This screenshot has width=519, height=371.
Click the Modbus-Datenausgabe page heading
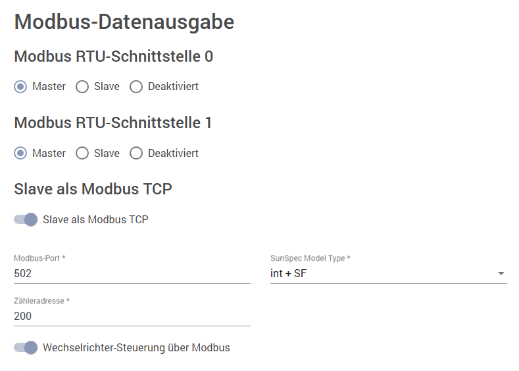click(124, 22)
